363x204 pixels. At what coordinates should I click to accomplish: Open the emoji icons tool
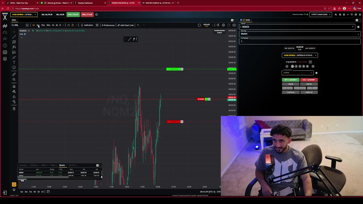(14, 67)
